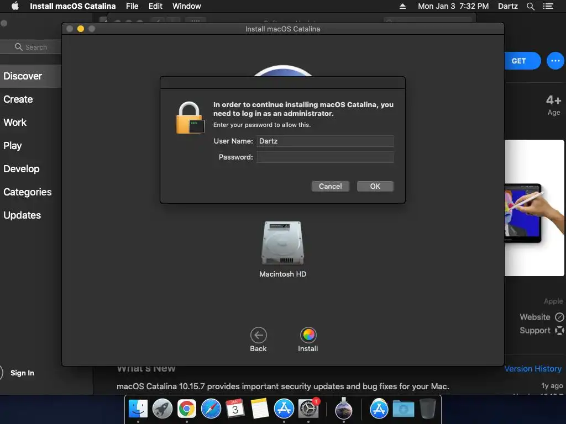This screenshot has width=566, height=424.
Task: Click the lock icon in dialog
Action: (190, 118)
